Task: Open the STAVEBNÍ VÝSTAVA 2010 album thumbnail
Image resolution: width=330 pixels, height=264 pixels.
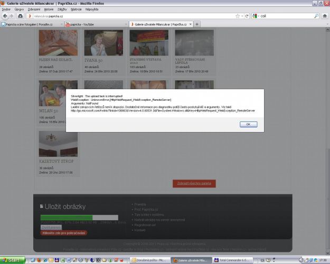Action: coord(149,43)
